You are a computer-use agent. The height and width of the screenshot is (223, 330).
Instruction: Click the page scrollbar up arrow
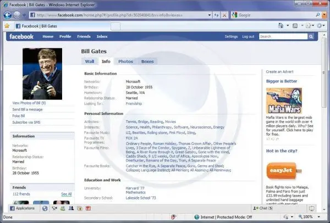(324, 35)
